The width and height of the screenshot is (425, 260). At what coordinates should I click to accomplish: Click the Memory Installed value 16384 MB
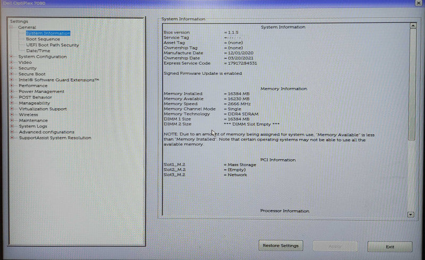pyautogui.click(x=238, y=94)
